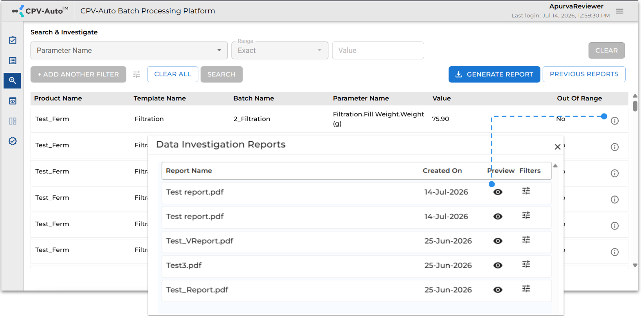The image size is (641, 316).
Task: Preview Test3.pdf with the eye icon
Action: [x=498, y=265]
